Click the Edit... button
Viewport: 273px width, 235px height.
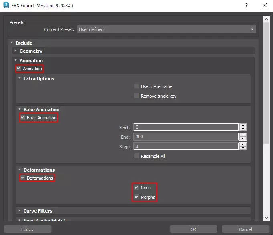(27, 229)
